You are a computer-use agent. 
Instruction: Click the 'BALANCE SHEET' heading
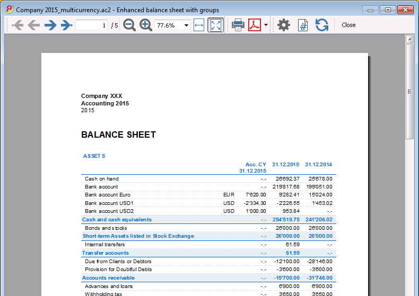click(x=118, y=134)
